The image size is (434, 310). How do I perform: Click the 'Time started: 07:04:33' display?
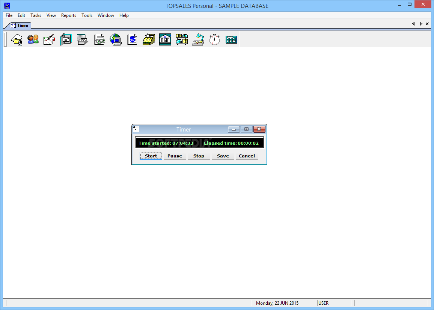point(166,143)
